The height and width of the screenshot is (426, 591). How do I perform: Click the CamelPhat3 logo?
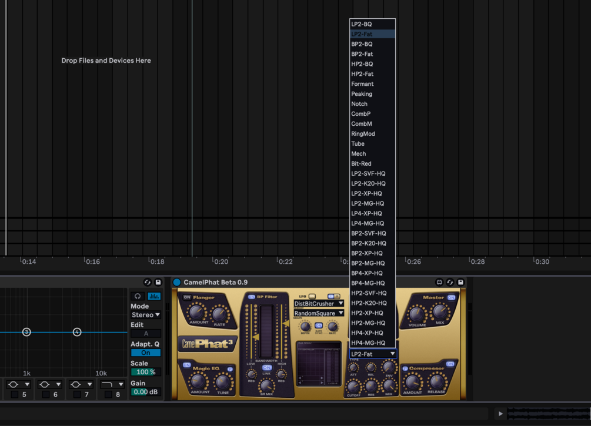[x=208, y=344]
